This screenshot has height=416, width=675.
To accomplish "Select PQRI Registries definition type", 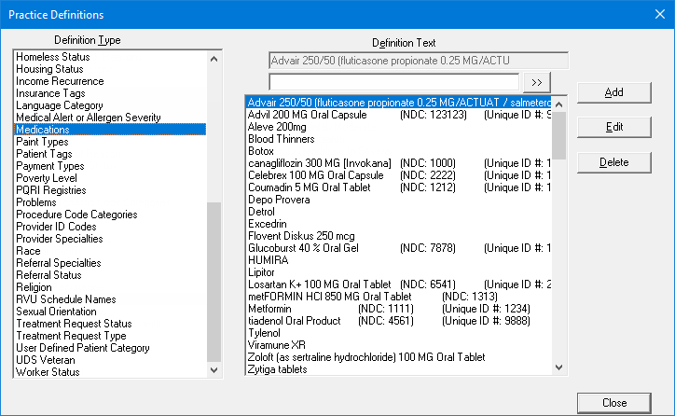I will point(110,190).
